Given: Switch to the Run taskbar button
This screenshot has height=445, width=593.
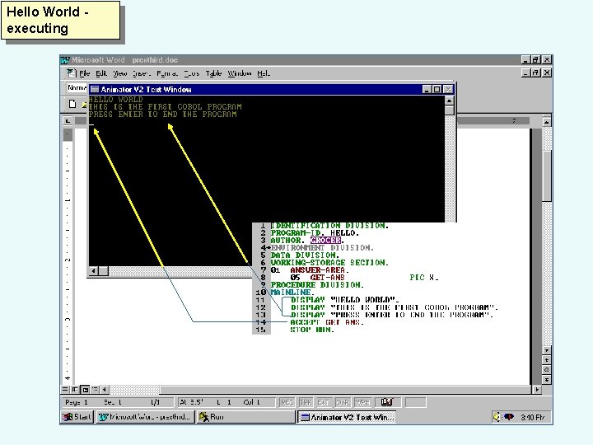Looking at the screenshot, I should coord(245,417).
